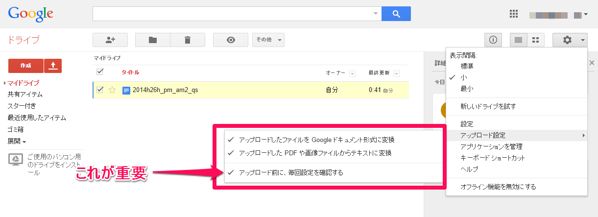Close the details panel with X

[x=592, y=63]
